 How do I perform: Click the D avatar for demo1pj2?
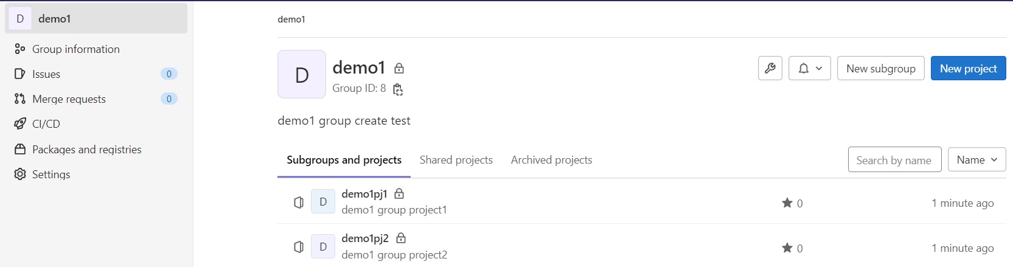[x=323, y=246]
